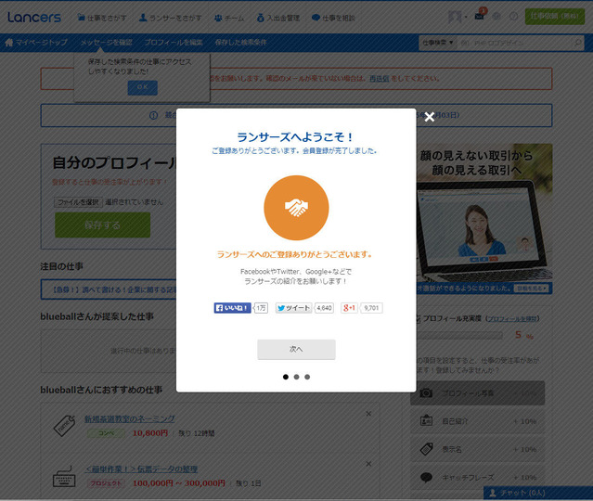The image size is (593, 501).
Task: Select the first pagination dot in modal
Action: tap(286, 377)
